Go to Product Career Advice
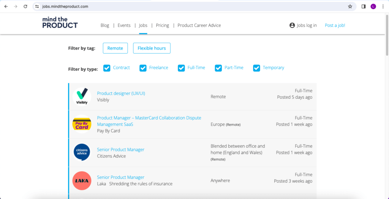Image resolution: width=389 pixels, height=199 pixels. click(199, 25)
